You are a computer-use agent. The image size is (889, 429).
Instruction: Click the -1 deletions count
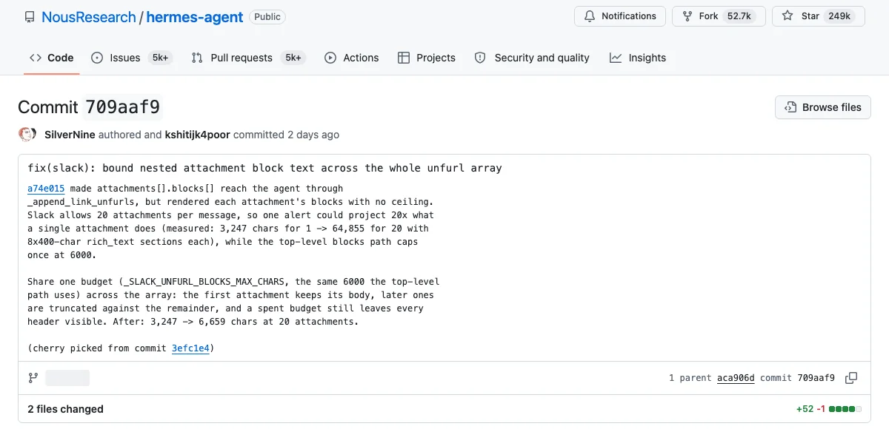click(x=821, y=409)
